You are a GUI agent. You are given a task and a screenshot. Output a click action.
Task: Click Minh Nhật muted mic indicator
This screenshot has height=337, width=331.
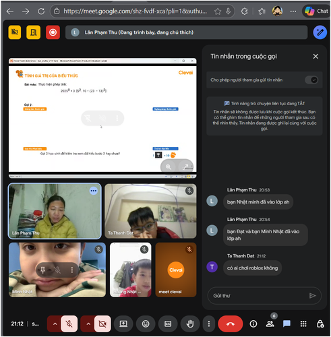pos(98,249)
